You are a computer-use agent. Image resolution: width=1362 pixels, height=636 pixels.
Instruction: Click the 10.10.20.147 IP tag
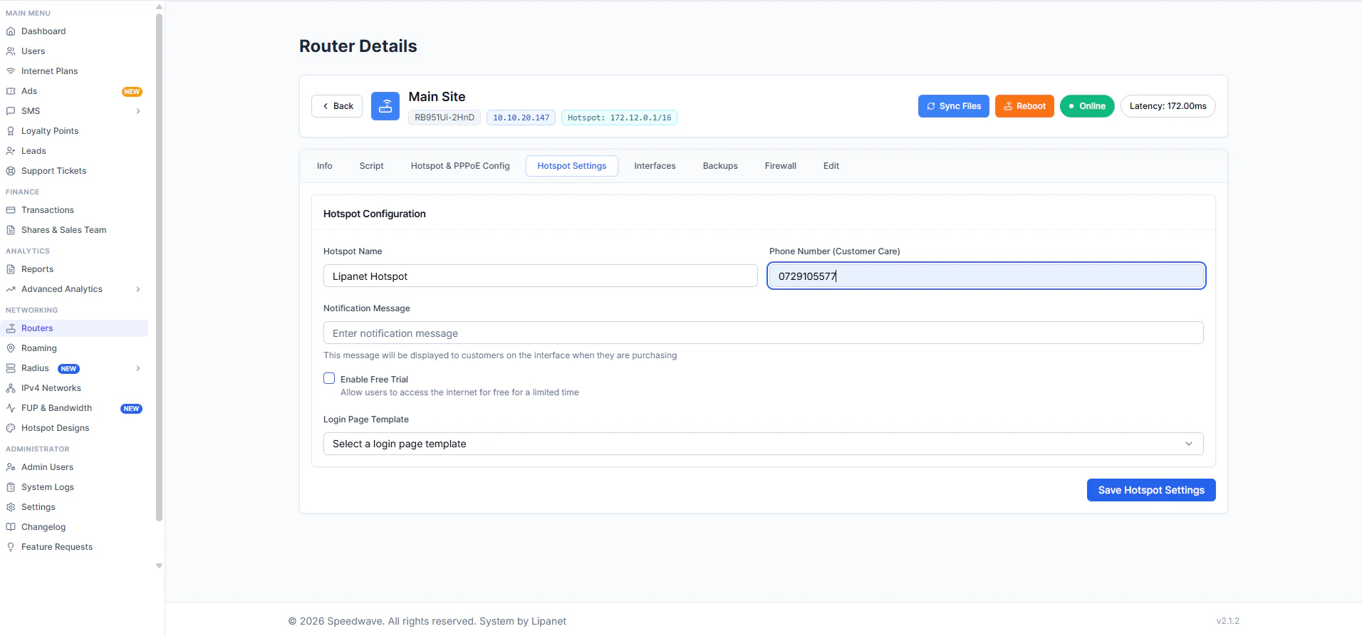tap(521, 118)
